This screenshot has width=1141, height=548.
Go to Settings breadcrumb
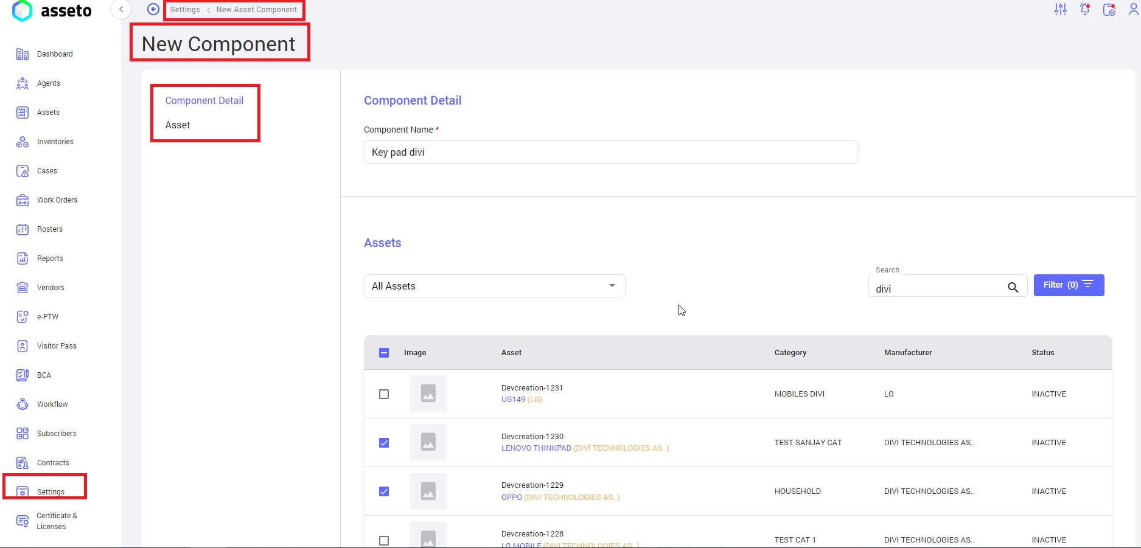click(185, 10)
